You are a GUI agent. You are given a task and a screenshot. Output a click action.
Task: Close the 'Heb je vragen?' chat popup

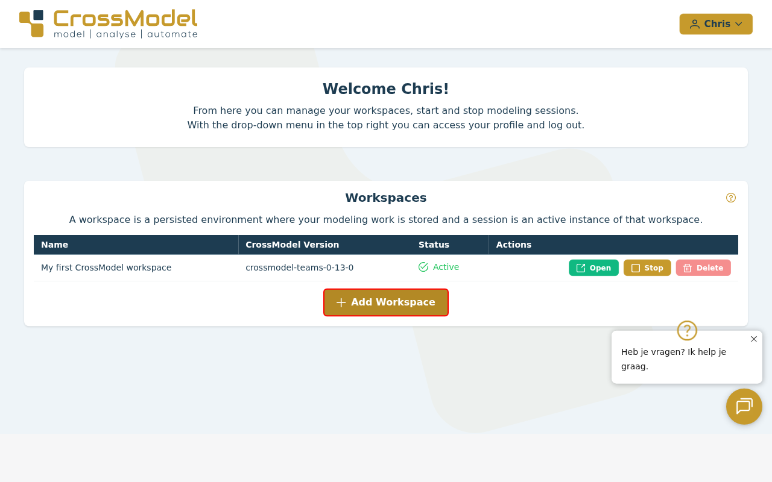click(x=753, y=339)
